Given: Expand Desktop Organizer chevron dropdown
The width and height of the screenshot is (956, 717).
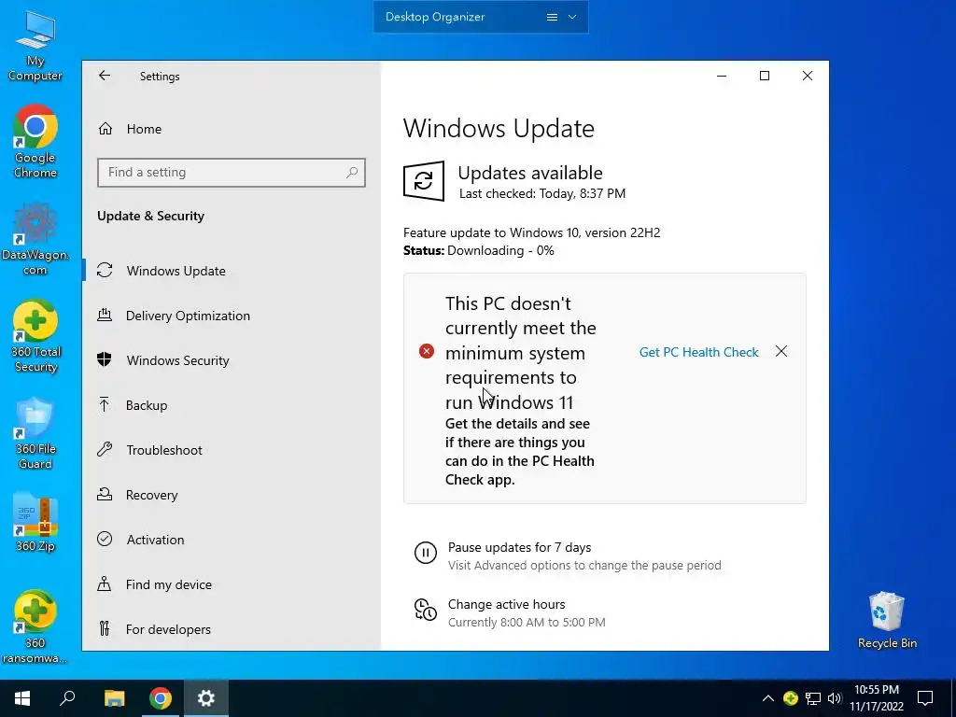Looking at the screenshot, I should click(x=572, y=17).
